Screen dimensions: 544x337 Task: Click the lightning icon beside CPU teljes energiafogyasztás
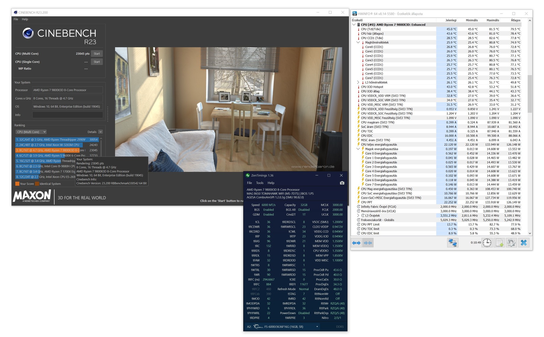click(358, 145)
